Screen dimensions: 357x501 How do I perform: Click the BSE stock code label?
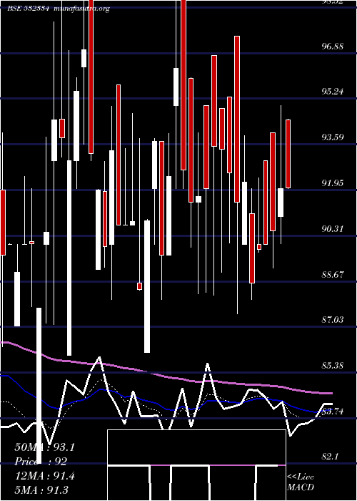(x=28, y=9)
